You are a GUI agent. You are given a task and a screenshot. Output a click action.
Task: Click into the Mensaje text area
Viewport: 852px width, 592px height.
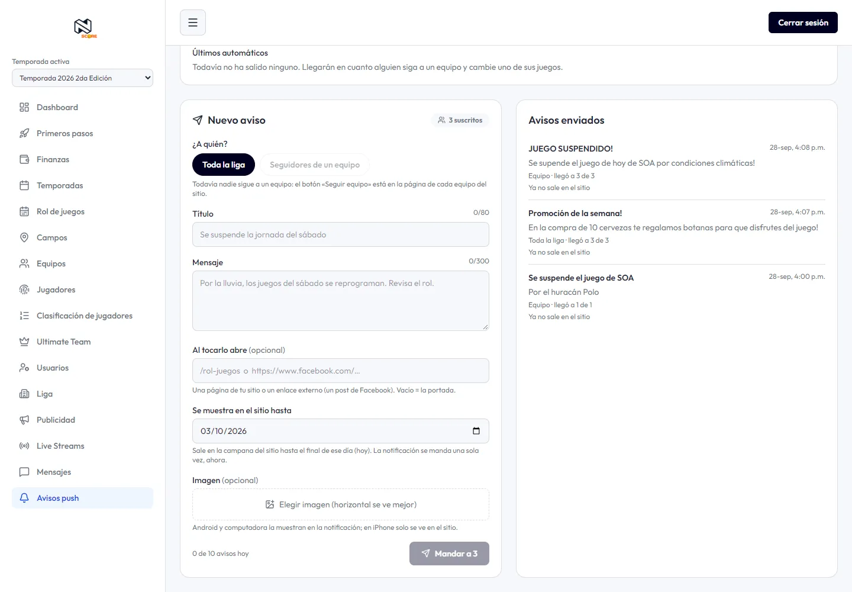[341, 301]
